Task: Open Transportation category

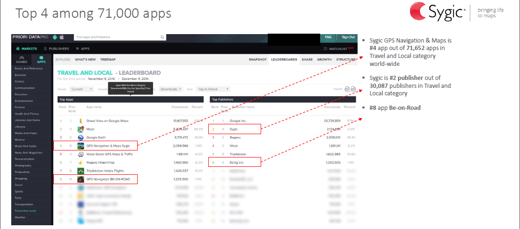Action: pyautogui.click(x=24, y=204)
